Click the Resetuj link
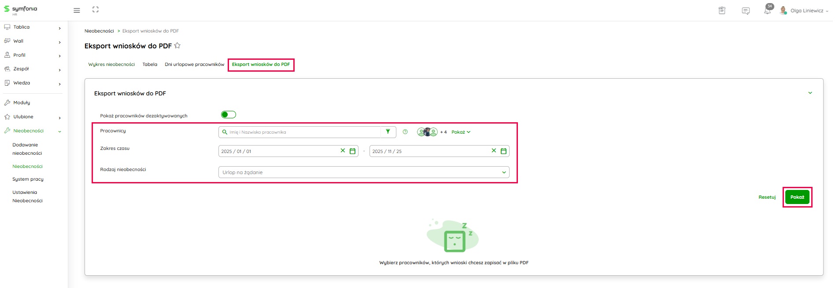 pos(767,197)
